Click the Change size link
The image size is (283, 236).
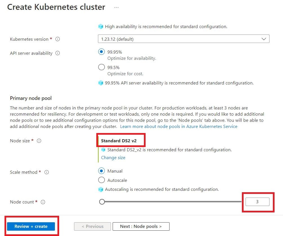(113, 158)
